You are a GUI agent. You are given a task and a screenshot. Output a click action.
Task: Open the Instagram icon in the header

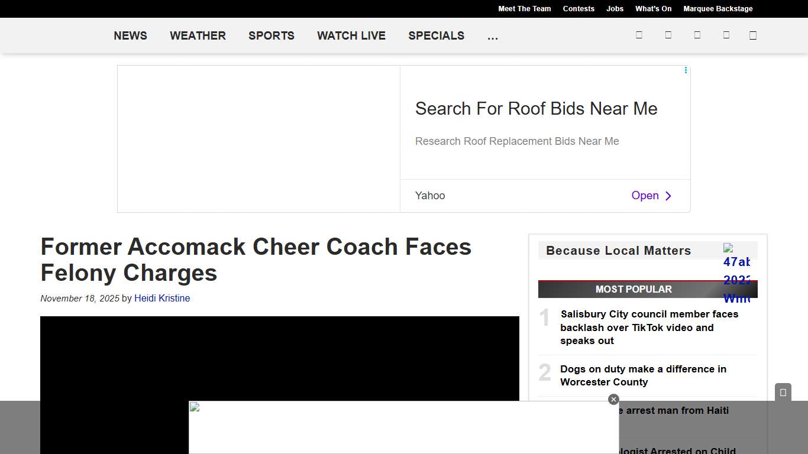coord(697,35)
